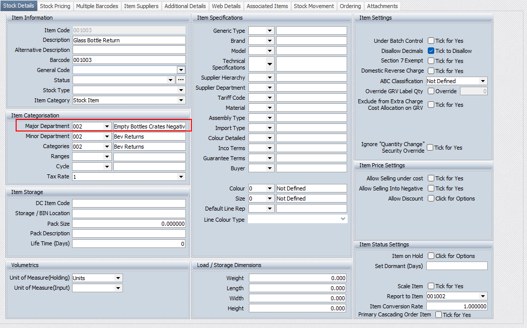The width and height of the screenshot is (527, 328).
Task: Open the Unit of Measure(Holding) dropdown
Action: pyautogui.click(x=118, y=278)
